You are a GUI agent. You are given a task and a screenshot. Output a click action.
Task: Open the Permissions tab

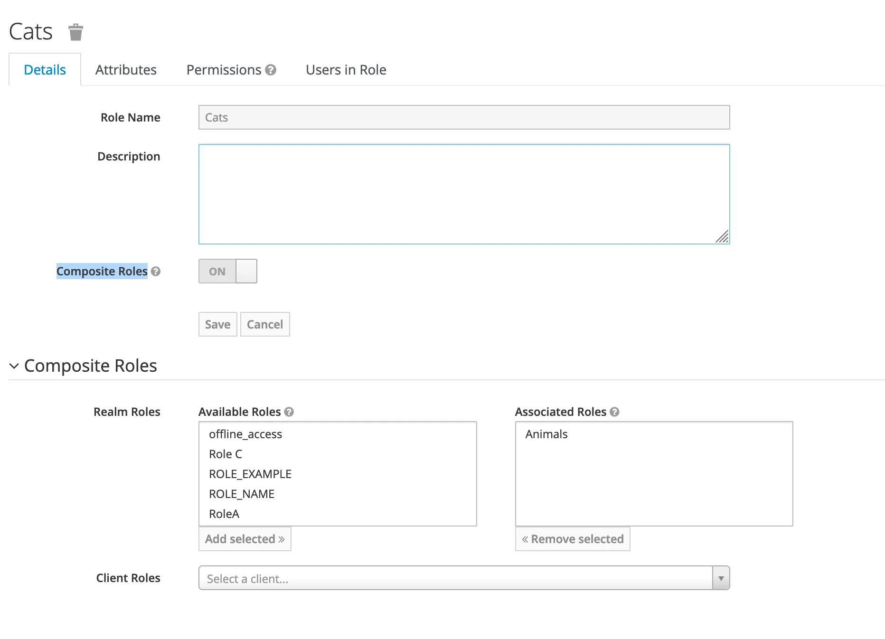pyautogui.click(x=224, y=70)
